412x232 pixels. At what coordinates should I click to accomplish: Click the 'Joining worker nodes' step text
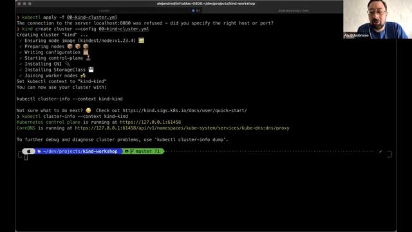(x=51, y=75)
